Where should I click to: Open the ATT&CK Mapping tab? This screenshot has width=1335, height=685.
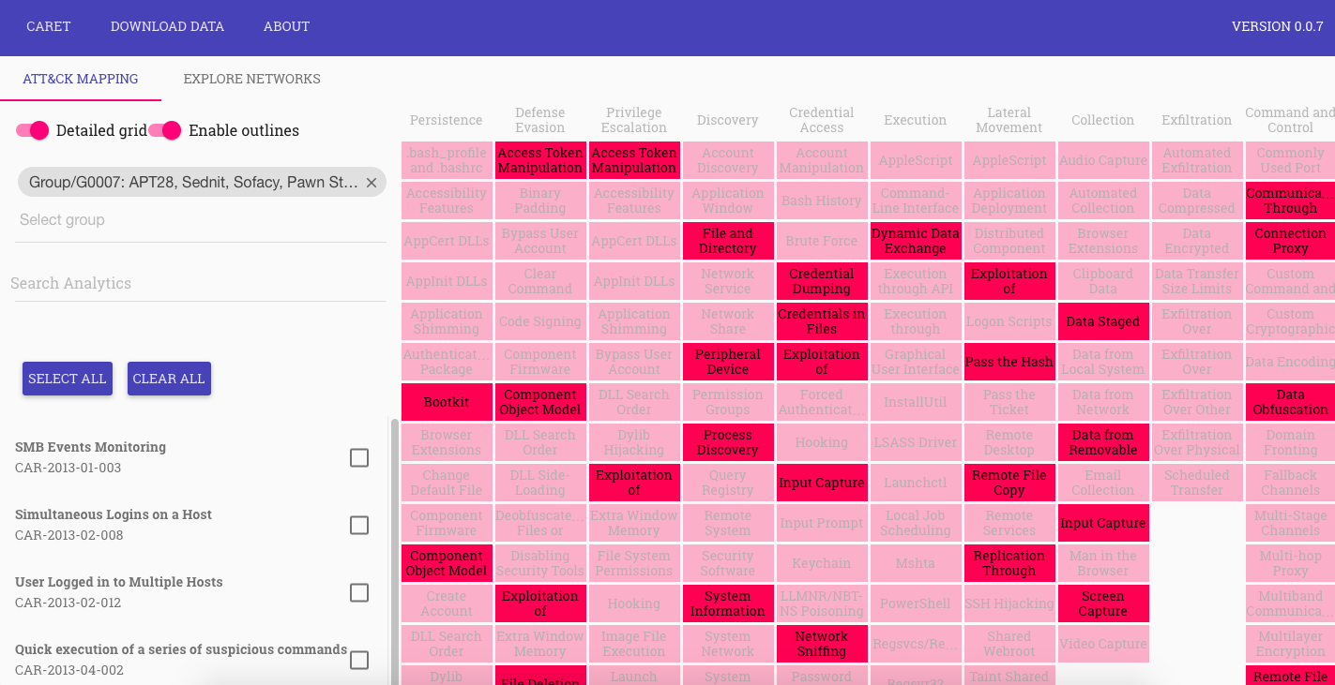tap(81, 80)
